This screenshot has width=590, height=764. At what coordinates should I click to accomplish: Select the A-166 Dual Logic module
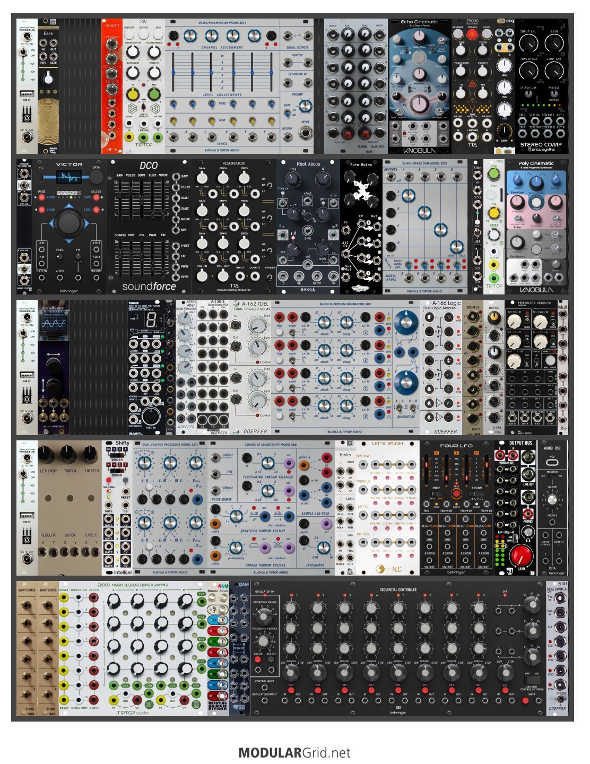pyautogui.click(x=441, y=368)
